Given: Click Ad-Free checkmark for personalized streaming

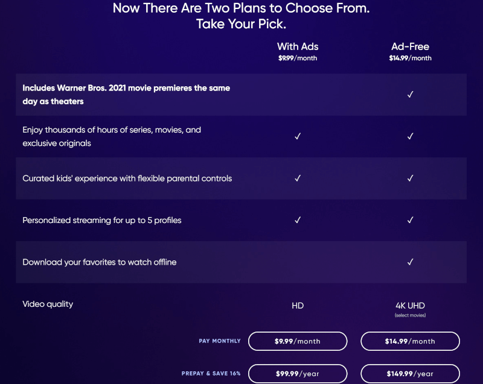Looking at the screenshot, I should point(410,220).
